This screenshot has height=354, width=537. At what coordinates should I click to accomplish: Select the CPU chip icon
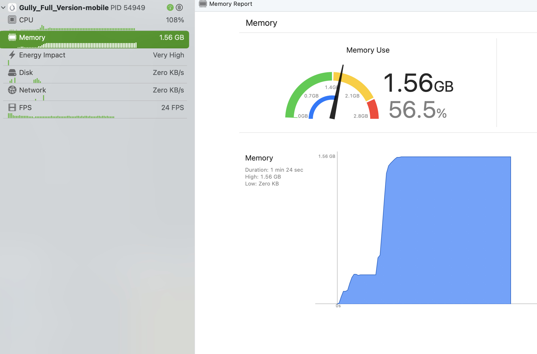(12, 20)
